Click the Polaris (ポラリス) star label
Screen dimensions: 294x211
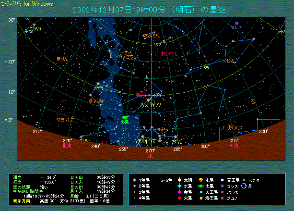pos(35,29)
